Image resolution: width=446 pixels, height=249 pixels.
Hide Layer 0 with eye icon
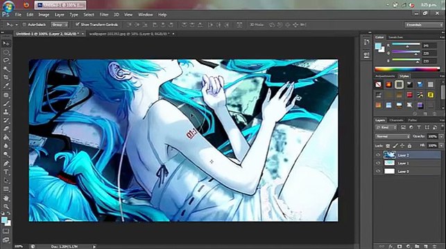[x=378, y=171]
